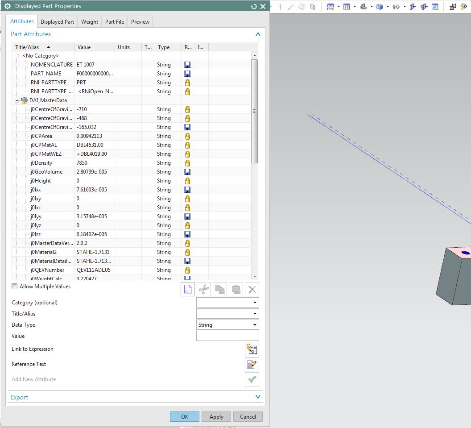Click the lock icon on j0QEVNumber row

click(187, 270)
